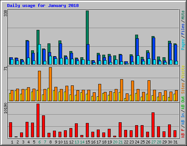The image size is (187, 146).
Task: Click the 'Sites' legend label
Action: (183, 88)
